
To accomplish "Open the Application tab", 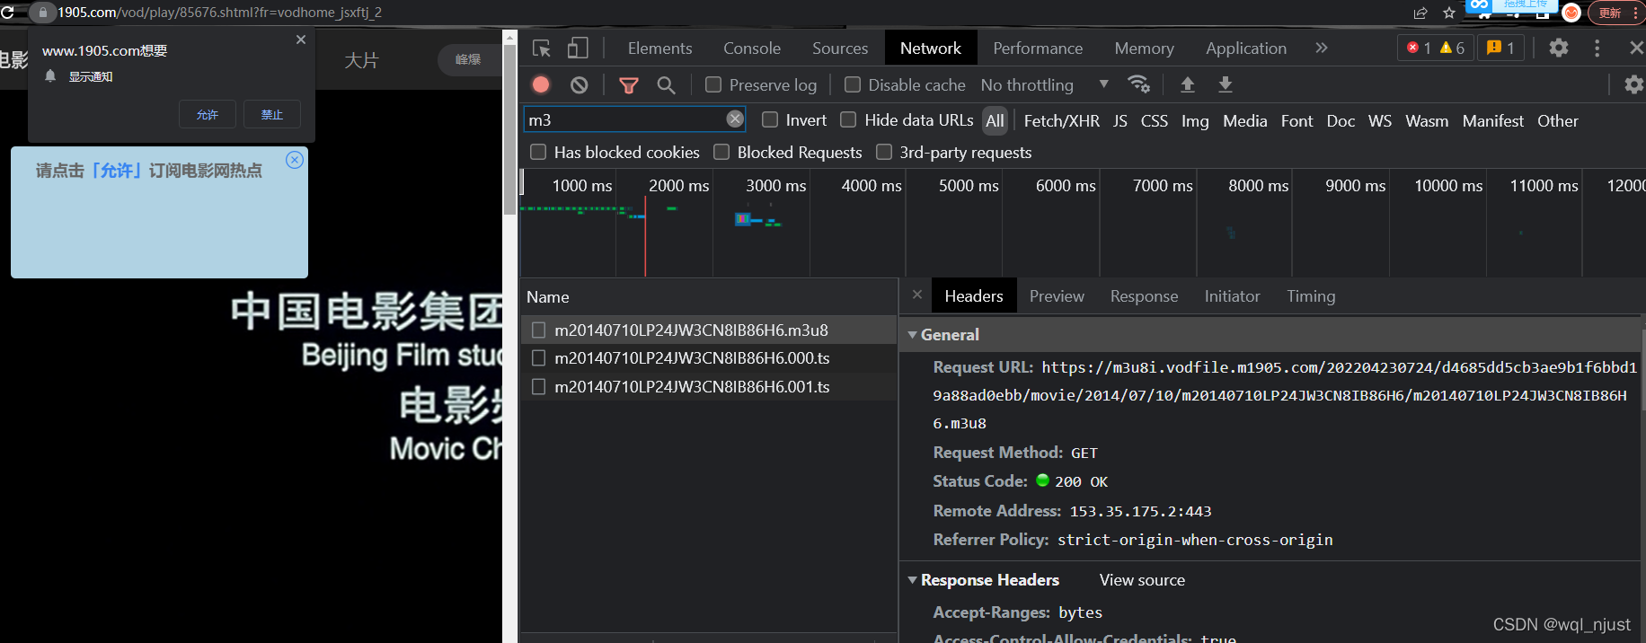I will 1246,48.
